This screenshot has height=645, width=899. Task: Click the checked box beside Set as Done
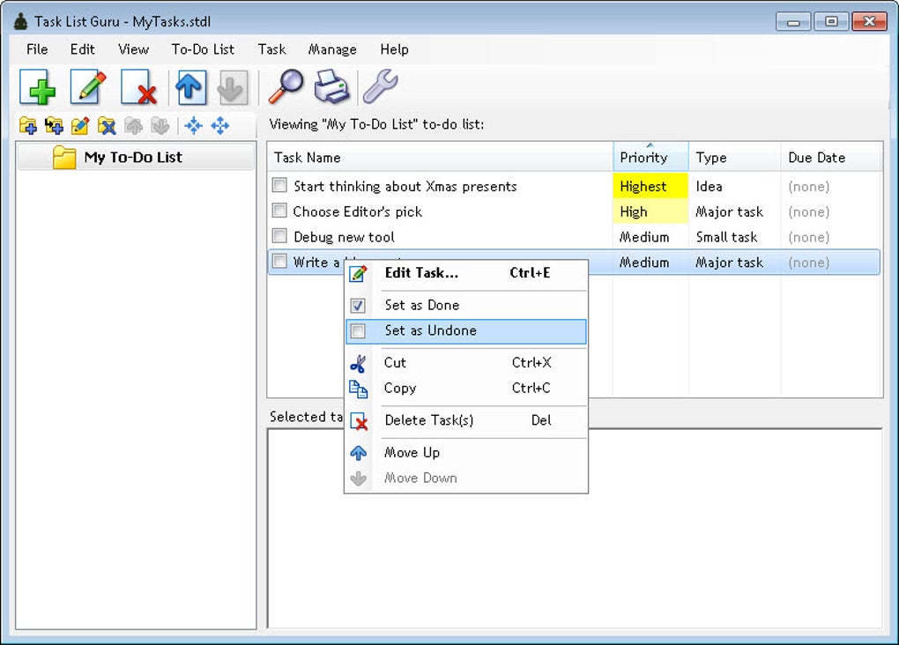click(358, 306)
